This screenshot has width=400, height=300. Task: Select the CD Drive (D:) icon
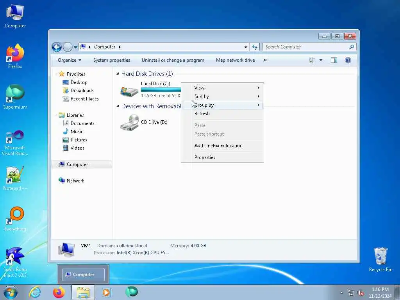(x=130, y=122)
